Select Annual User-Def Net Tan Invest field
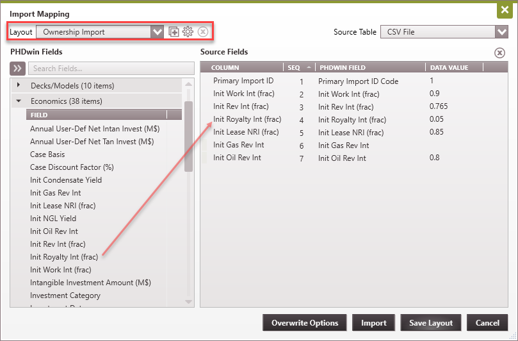The width and height of the screenshot is (518, 341). pyautogui.click(x=92, y=142)
